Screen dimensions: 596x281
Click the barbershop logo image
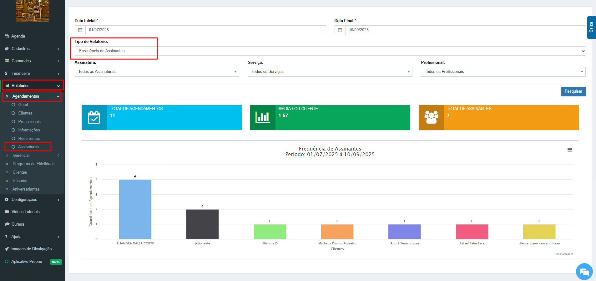pos(33,11)
